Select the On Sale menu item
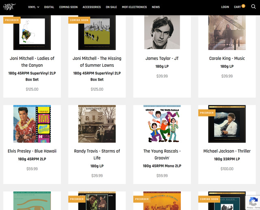Viewport: 260px width, 210px height. (111, 7)
